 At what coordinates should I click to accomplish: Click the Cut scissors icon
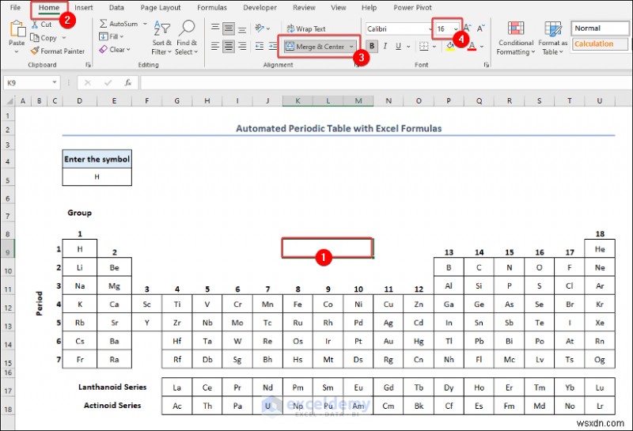point(35,25)
